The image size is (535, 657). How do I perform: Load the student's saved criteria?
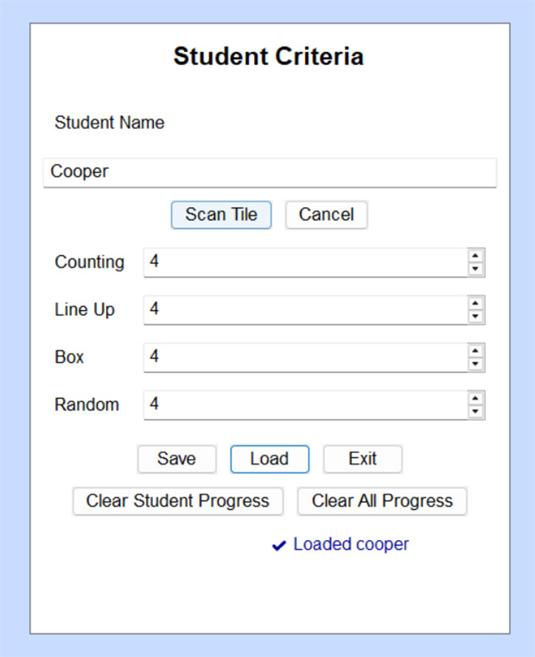pos(269,459)
